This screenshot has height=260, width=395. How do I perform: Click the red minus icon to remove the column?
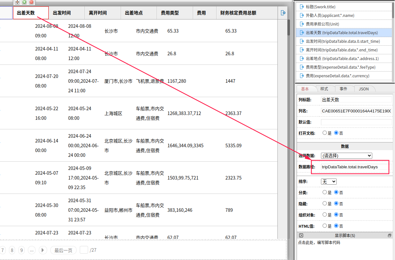pyautogui.click(x=31, y=2)
